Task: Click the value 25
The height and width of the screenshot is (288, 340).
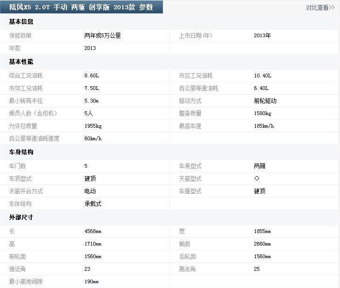Action: 257,269
